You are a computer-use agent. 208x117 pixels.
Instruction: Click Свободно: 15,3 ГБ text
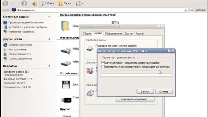pos(14,83)
